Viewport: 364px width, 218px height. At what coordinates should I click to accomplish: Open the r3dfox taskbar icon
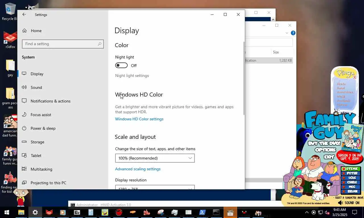pos(49,212)
